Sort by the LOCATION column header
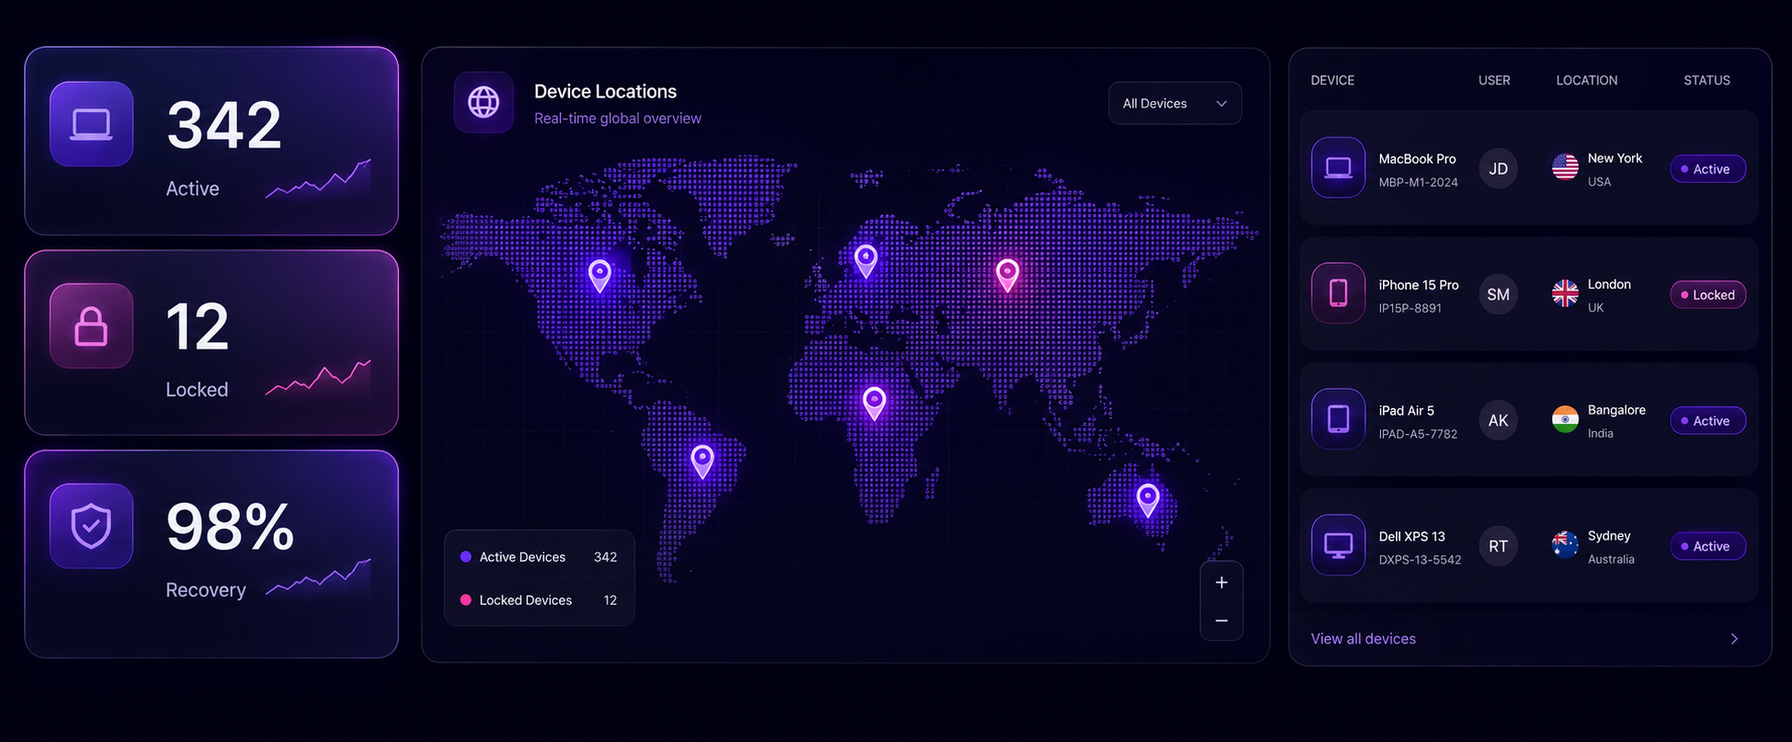The image size is (1792, 742). click(x=1586, y=81)
